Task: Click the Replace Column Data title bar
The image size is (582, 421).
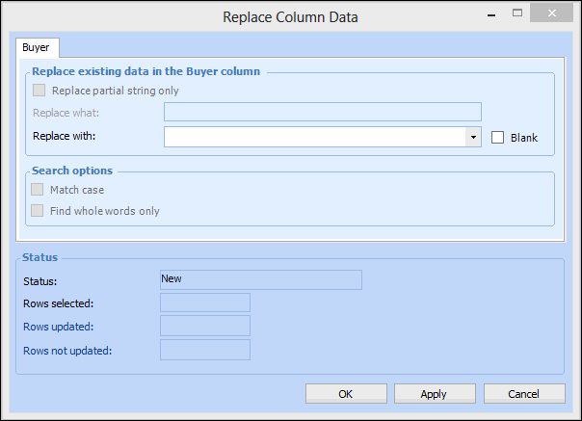Action: (290, 16)
